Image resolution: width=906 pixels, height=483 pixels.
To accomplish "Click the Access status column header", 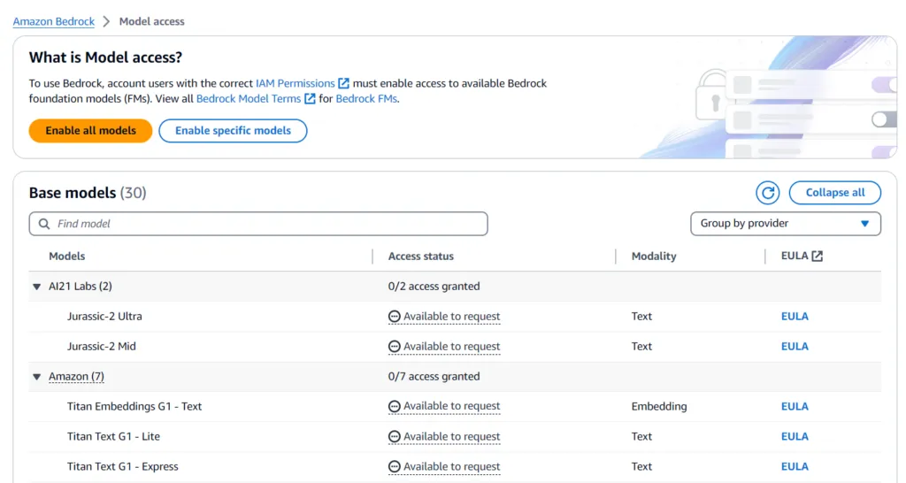I will [x=421, y=257].
